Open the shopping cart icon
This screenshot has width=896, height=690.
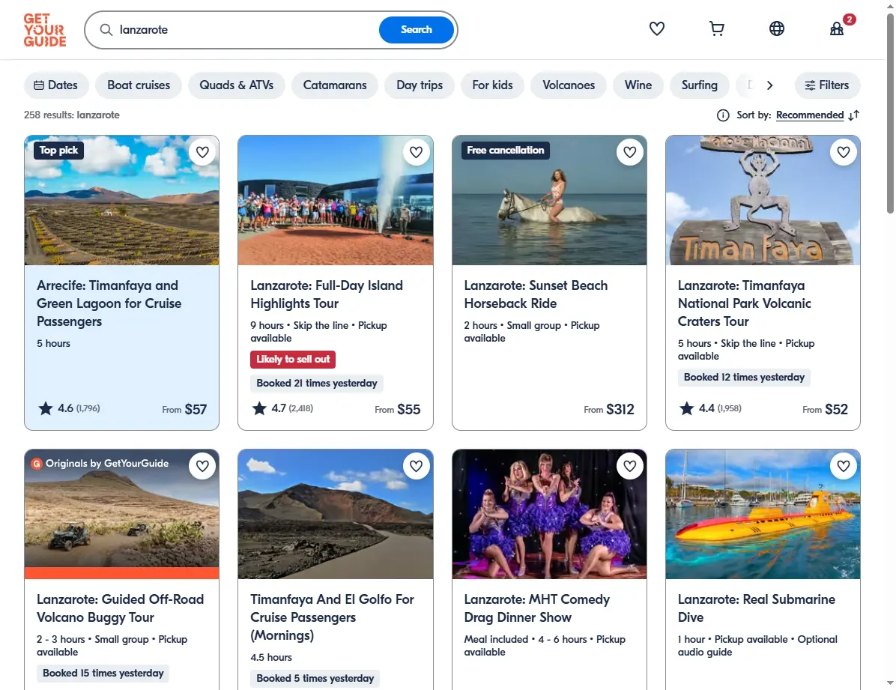[x=716, y=28]
